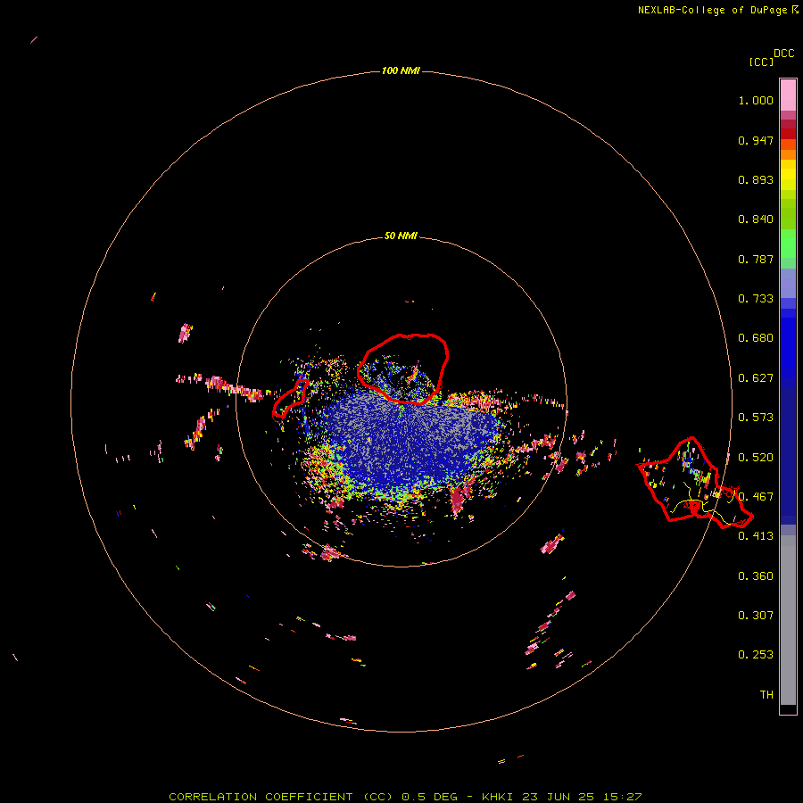Select the 0.573 scale value
This screenshot has height=803, width=803.
(756, 418)
